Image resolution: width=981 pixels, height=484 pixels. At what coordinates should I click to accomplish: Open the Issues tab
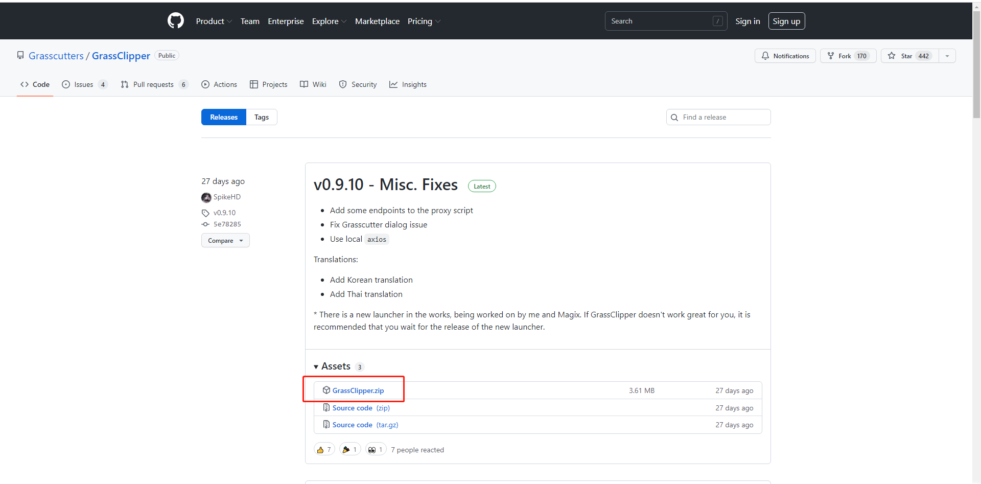[x=85, y=84]
